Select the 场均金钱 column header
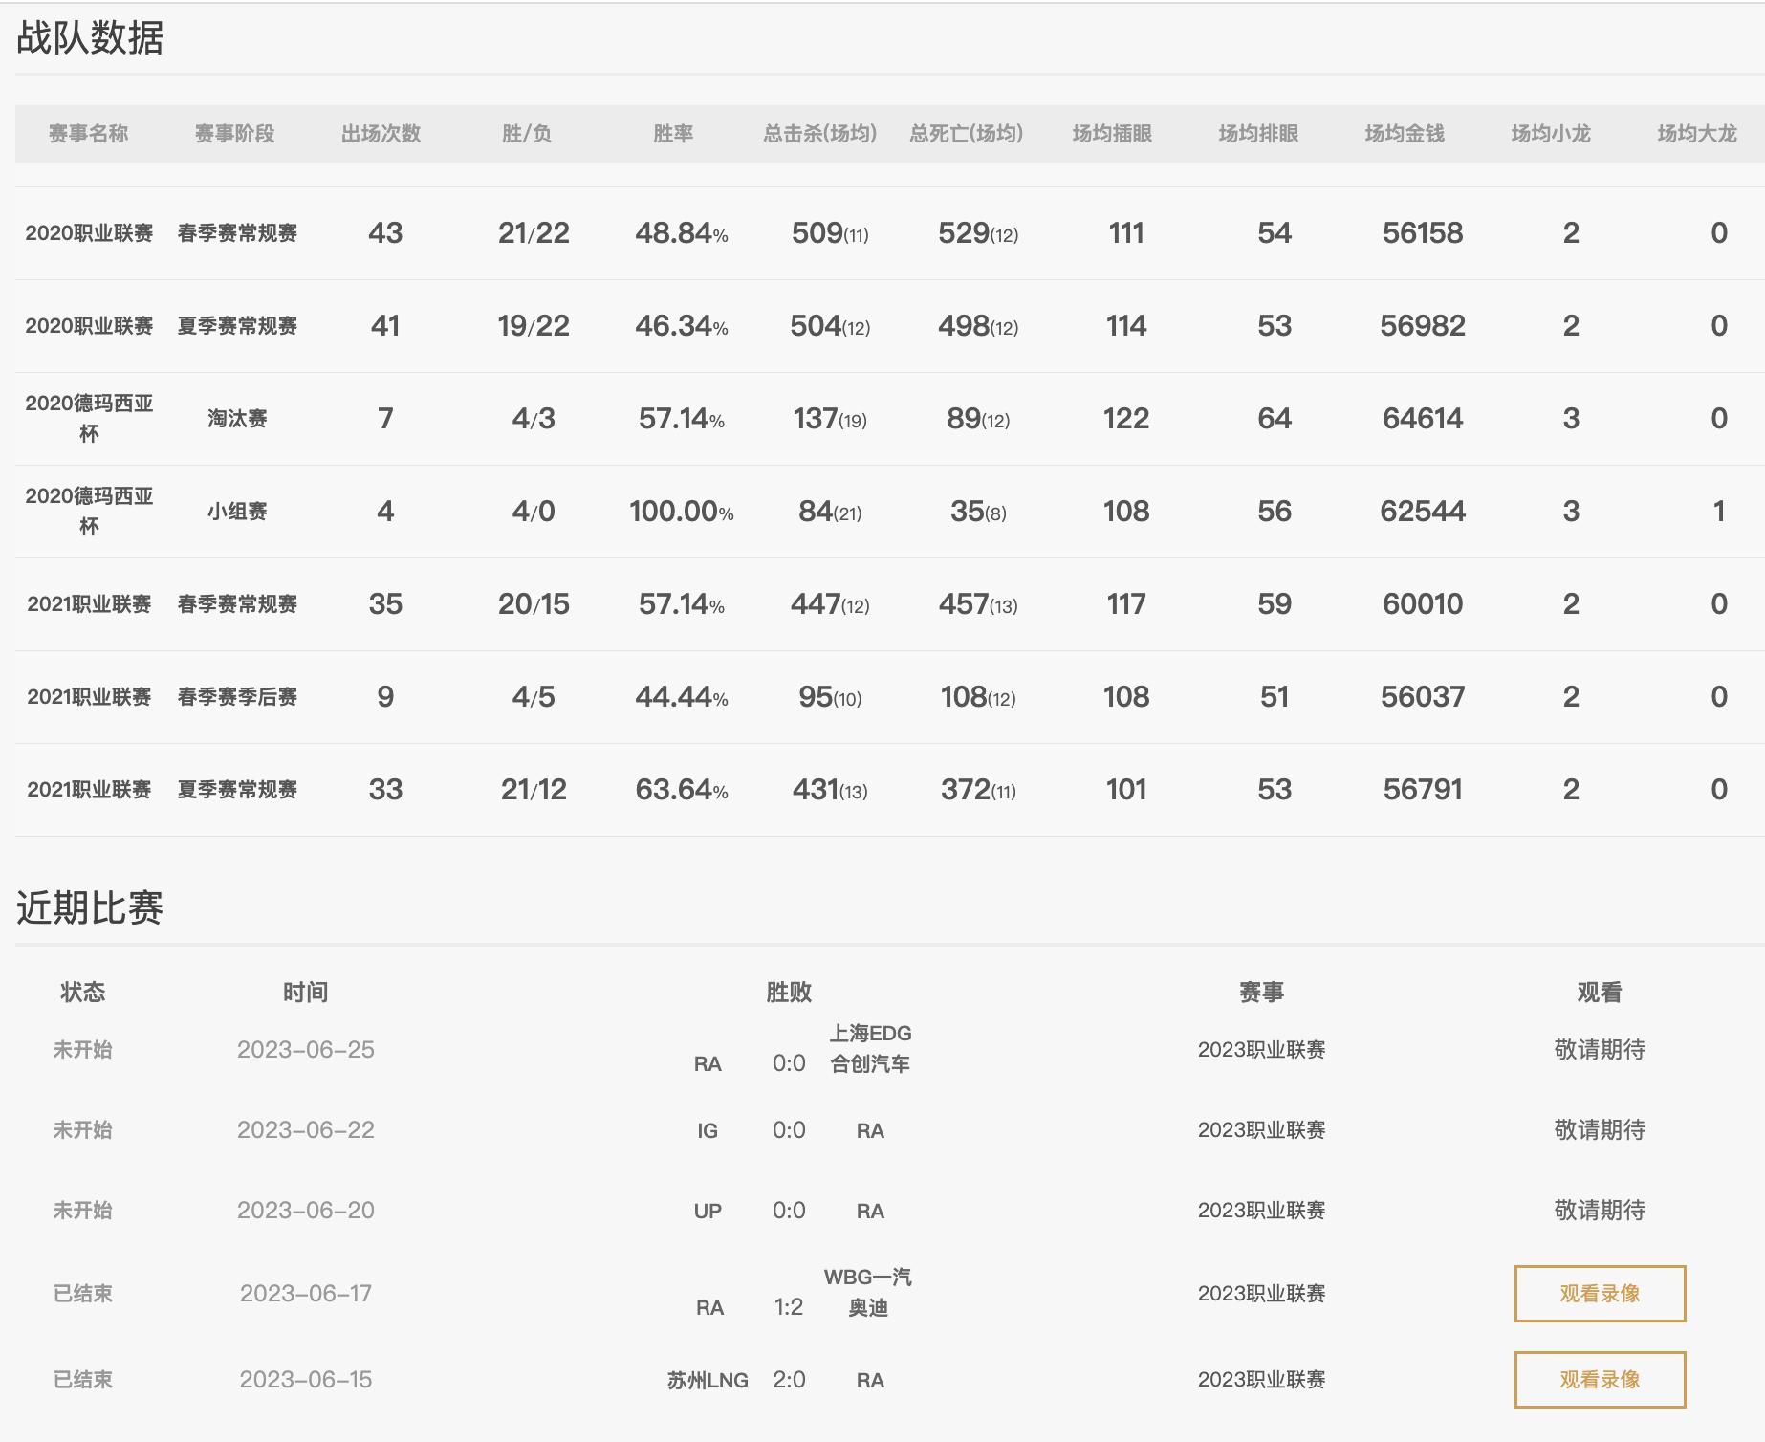This screenshot has height=1442, width=1765. click(1404, 134)
